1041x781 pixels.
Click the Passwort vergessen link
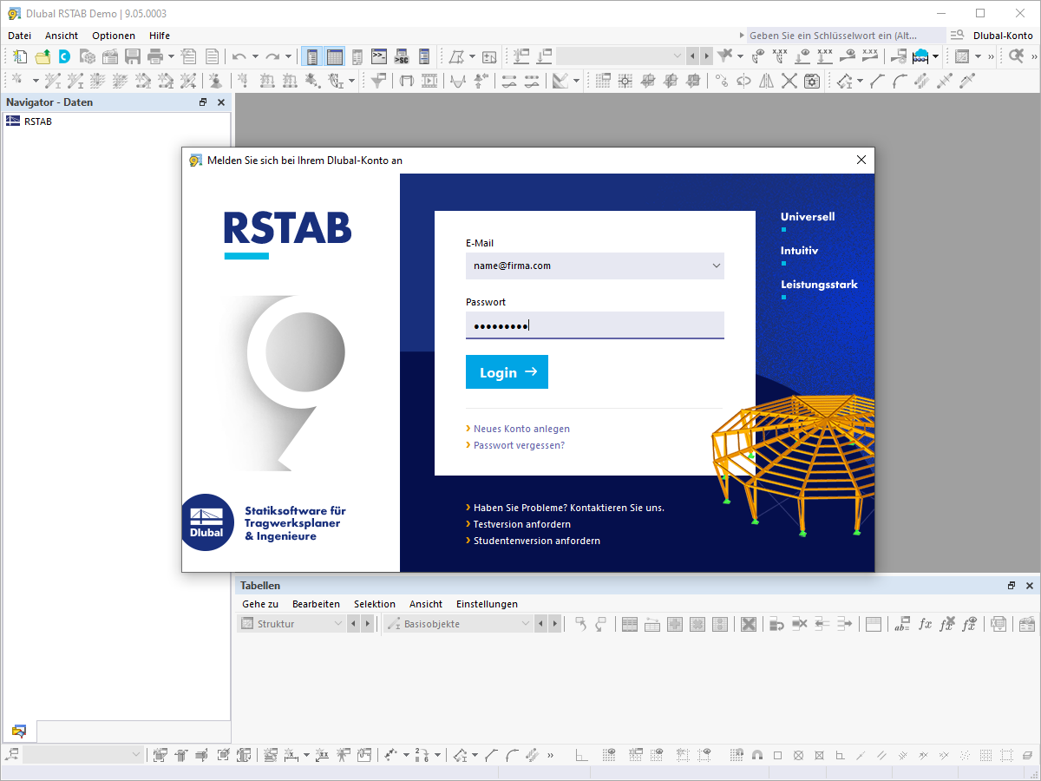(x=517, y=444)
